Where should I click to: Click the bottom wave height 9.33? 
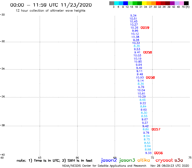click(x=148, y=153)
